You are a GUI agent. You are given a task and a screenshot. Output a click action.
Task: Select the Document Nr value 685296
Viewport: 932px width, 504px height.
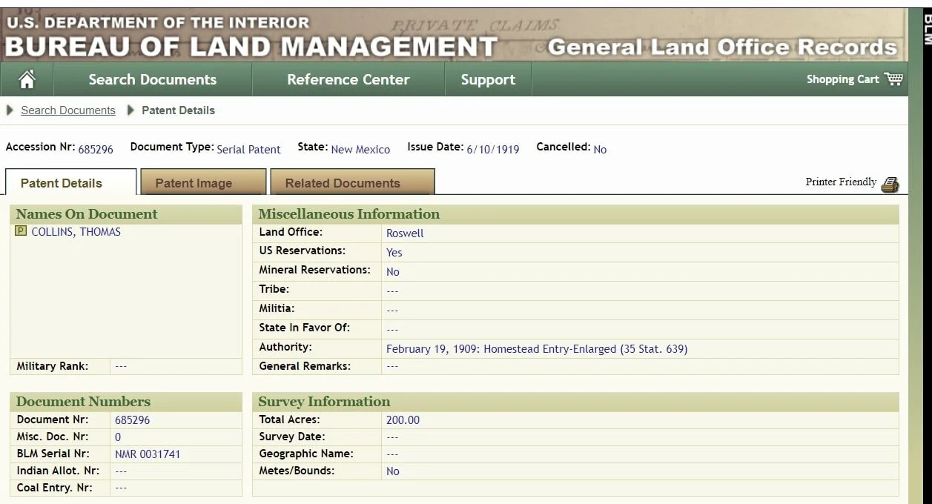pyautogui.click(x=132, y=420)
